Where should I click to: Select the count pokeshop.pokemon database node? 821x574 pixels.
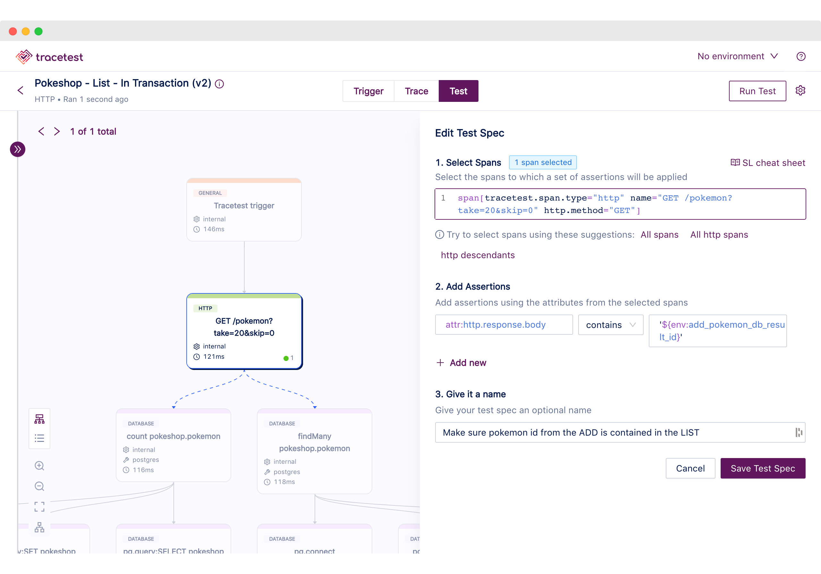pos(174,445)
